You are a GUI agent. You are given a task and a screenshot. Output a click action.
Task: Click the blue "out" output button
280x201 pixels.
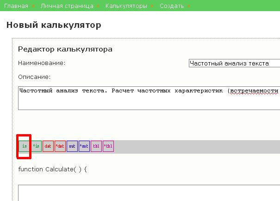click(x=72, y=146)
